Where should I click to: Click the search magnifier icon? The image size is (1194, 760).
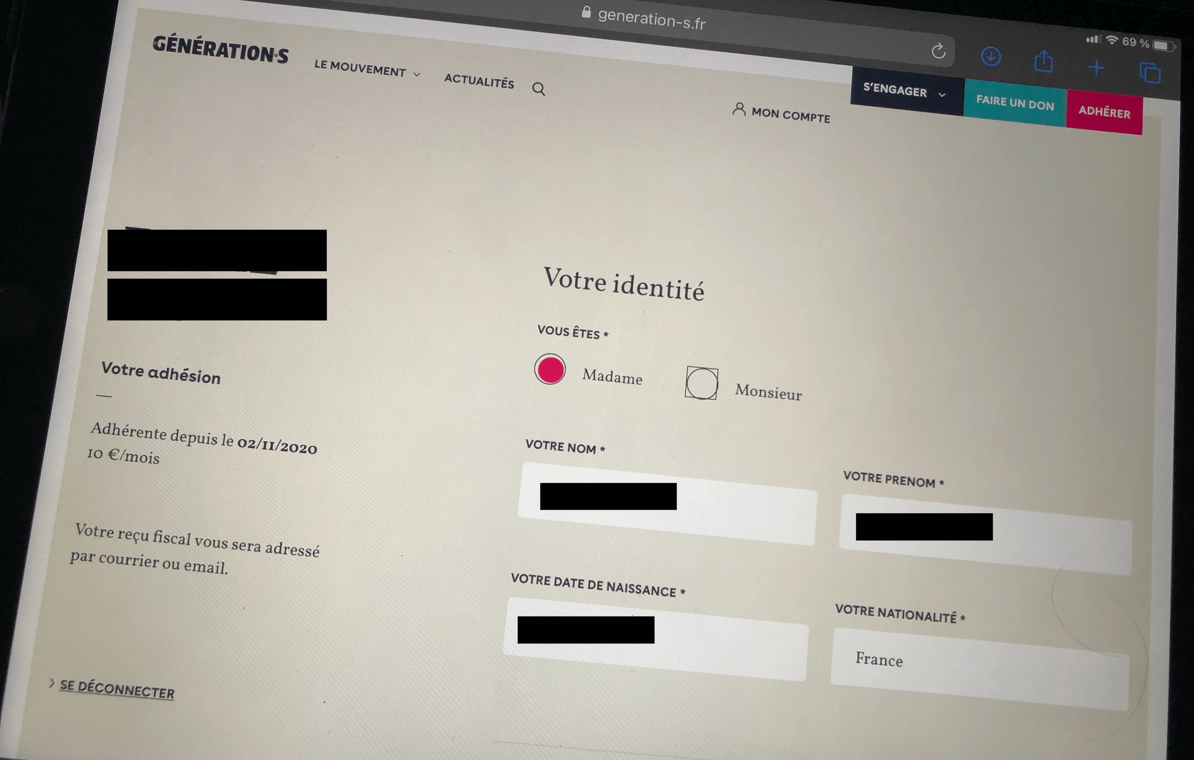click(x=538, y=89)
